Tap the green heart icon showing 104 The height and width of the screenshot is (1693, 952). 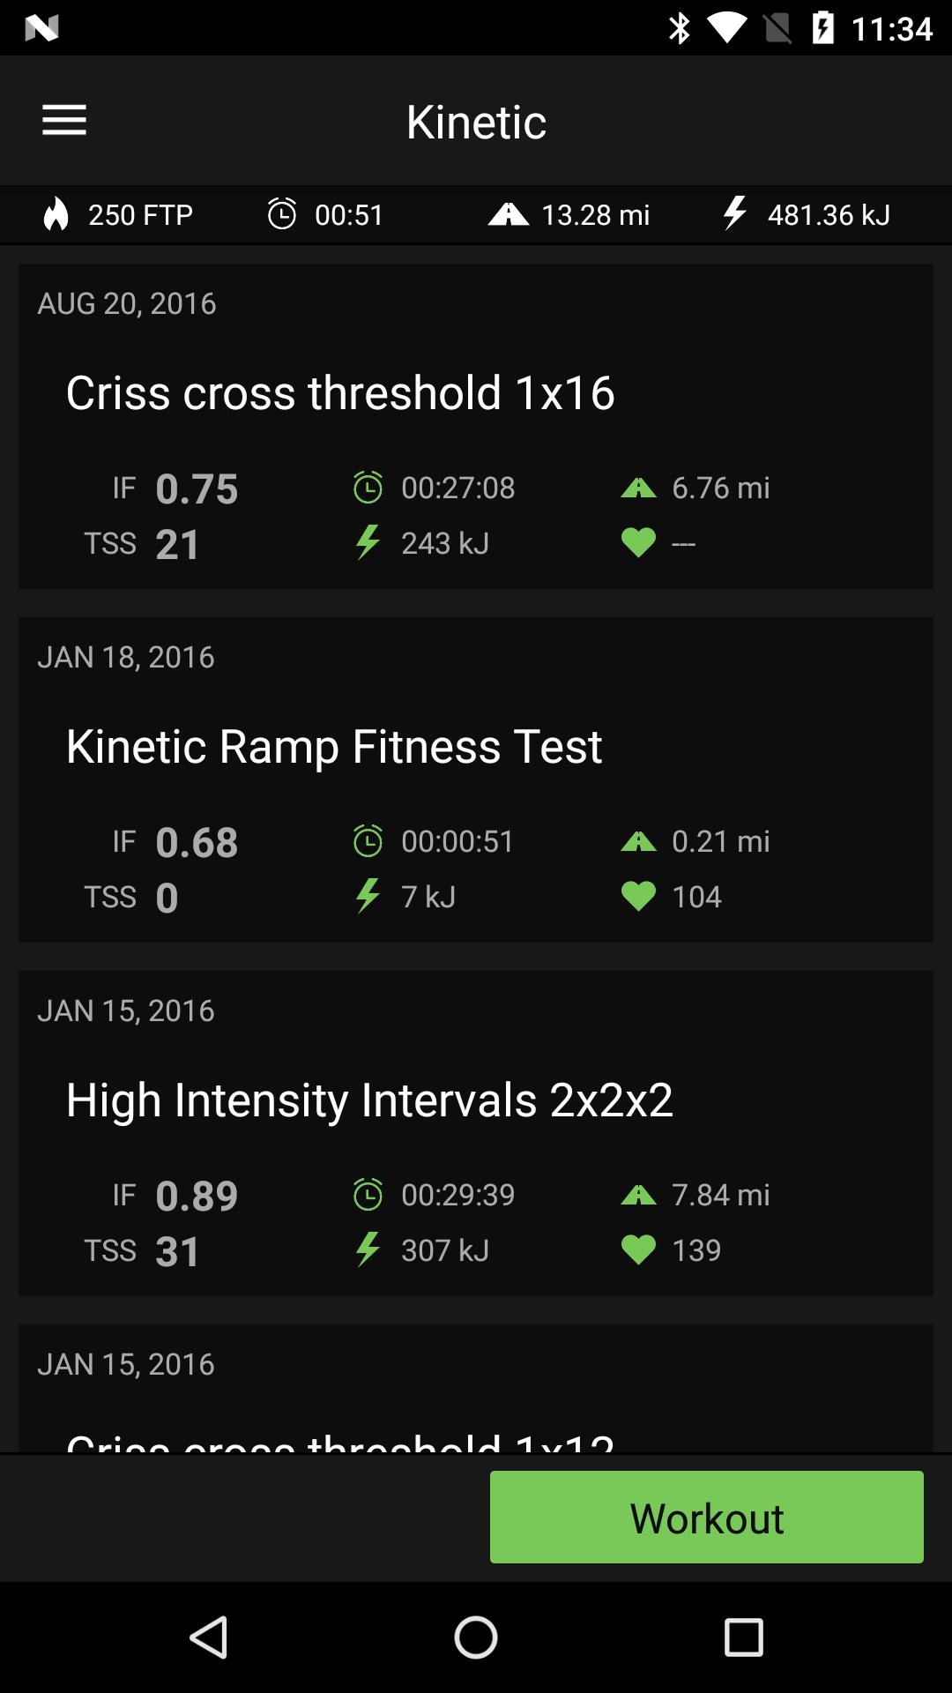(638, 897)
